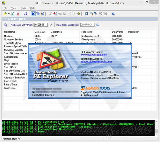Open the View menu
Screen dimensions: 160x142
click(x=14, y=8)
